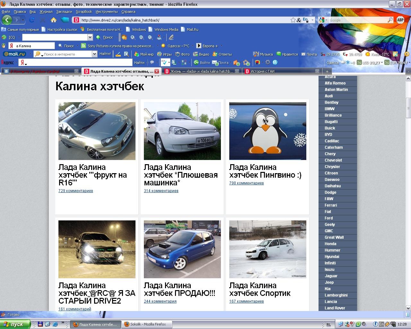Click the Mail.ru highlighter pencil icon
Screen dimensions: 411x329
point(118,54)
